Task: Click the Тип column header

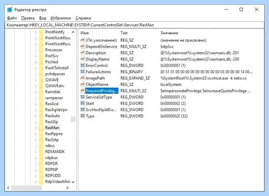Action: click(124, 33)
